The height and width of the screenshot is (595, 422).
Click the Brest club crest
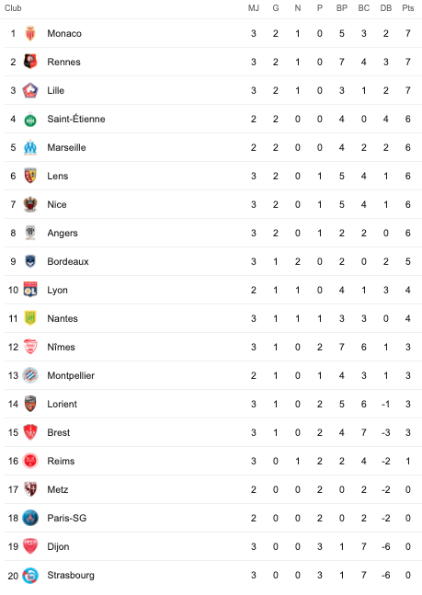click(x=30, y=432)
